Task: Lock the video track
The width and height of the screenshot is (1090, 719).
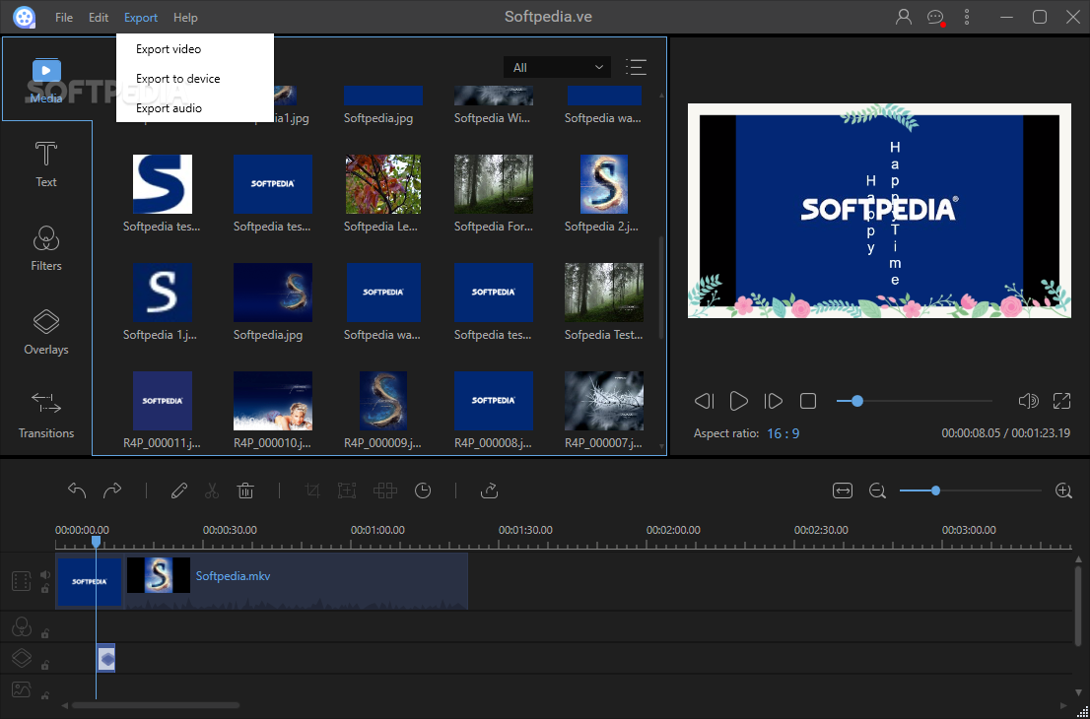Action: click(x=45, y=589)
